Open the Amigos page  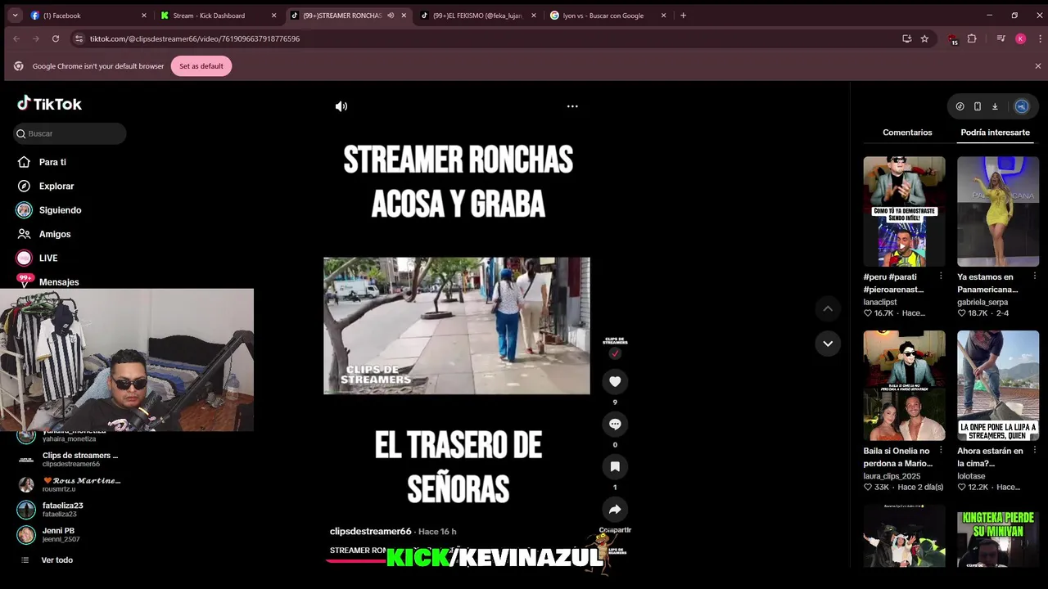55,234
